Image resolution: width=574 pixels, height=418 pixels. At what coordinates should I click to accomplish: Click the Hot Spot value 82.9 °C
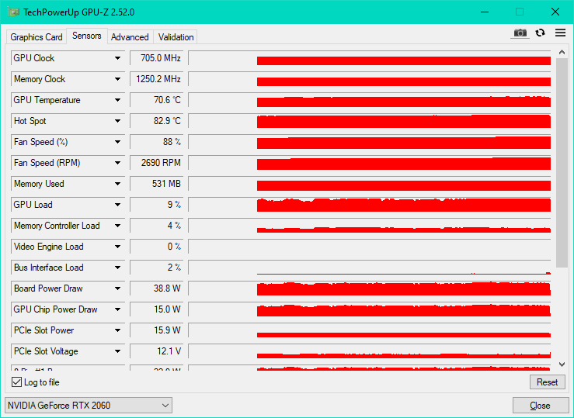click(x=156, y=121)
